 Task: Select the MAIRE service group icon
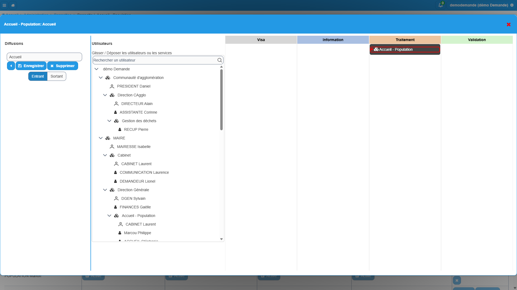coord(108,138)
